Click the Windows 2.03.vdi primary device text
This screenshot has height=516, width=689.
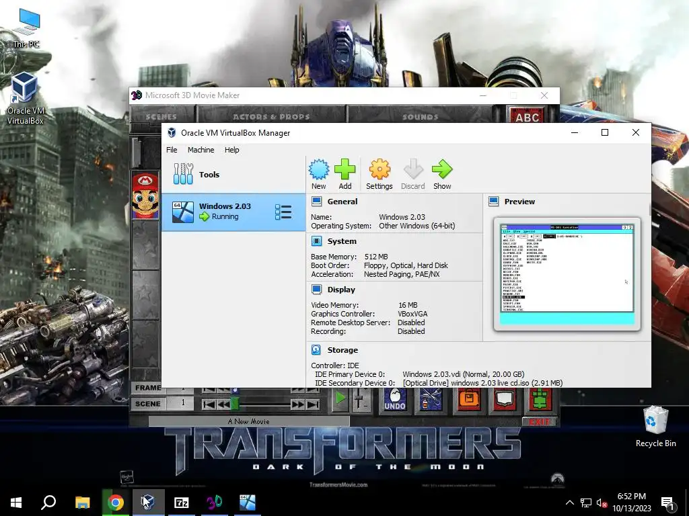tap(463, 374)
